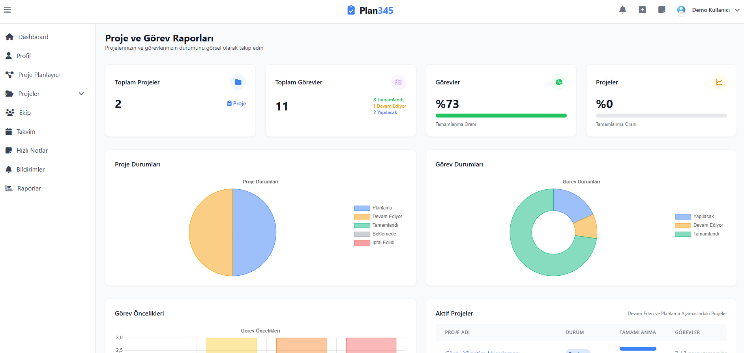Screen dimensions: 744x353
Task: Click the task list icon in Toplam Görevler
Action: (x=398, y=82)
